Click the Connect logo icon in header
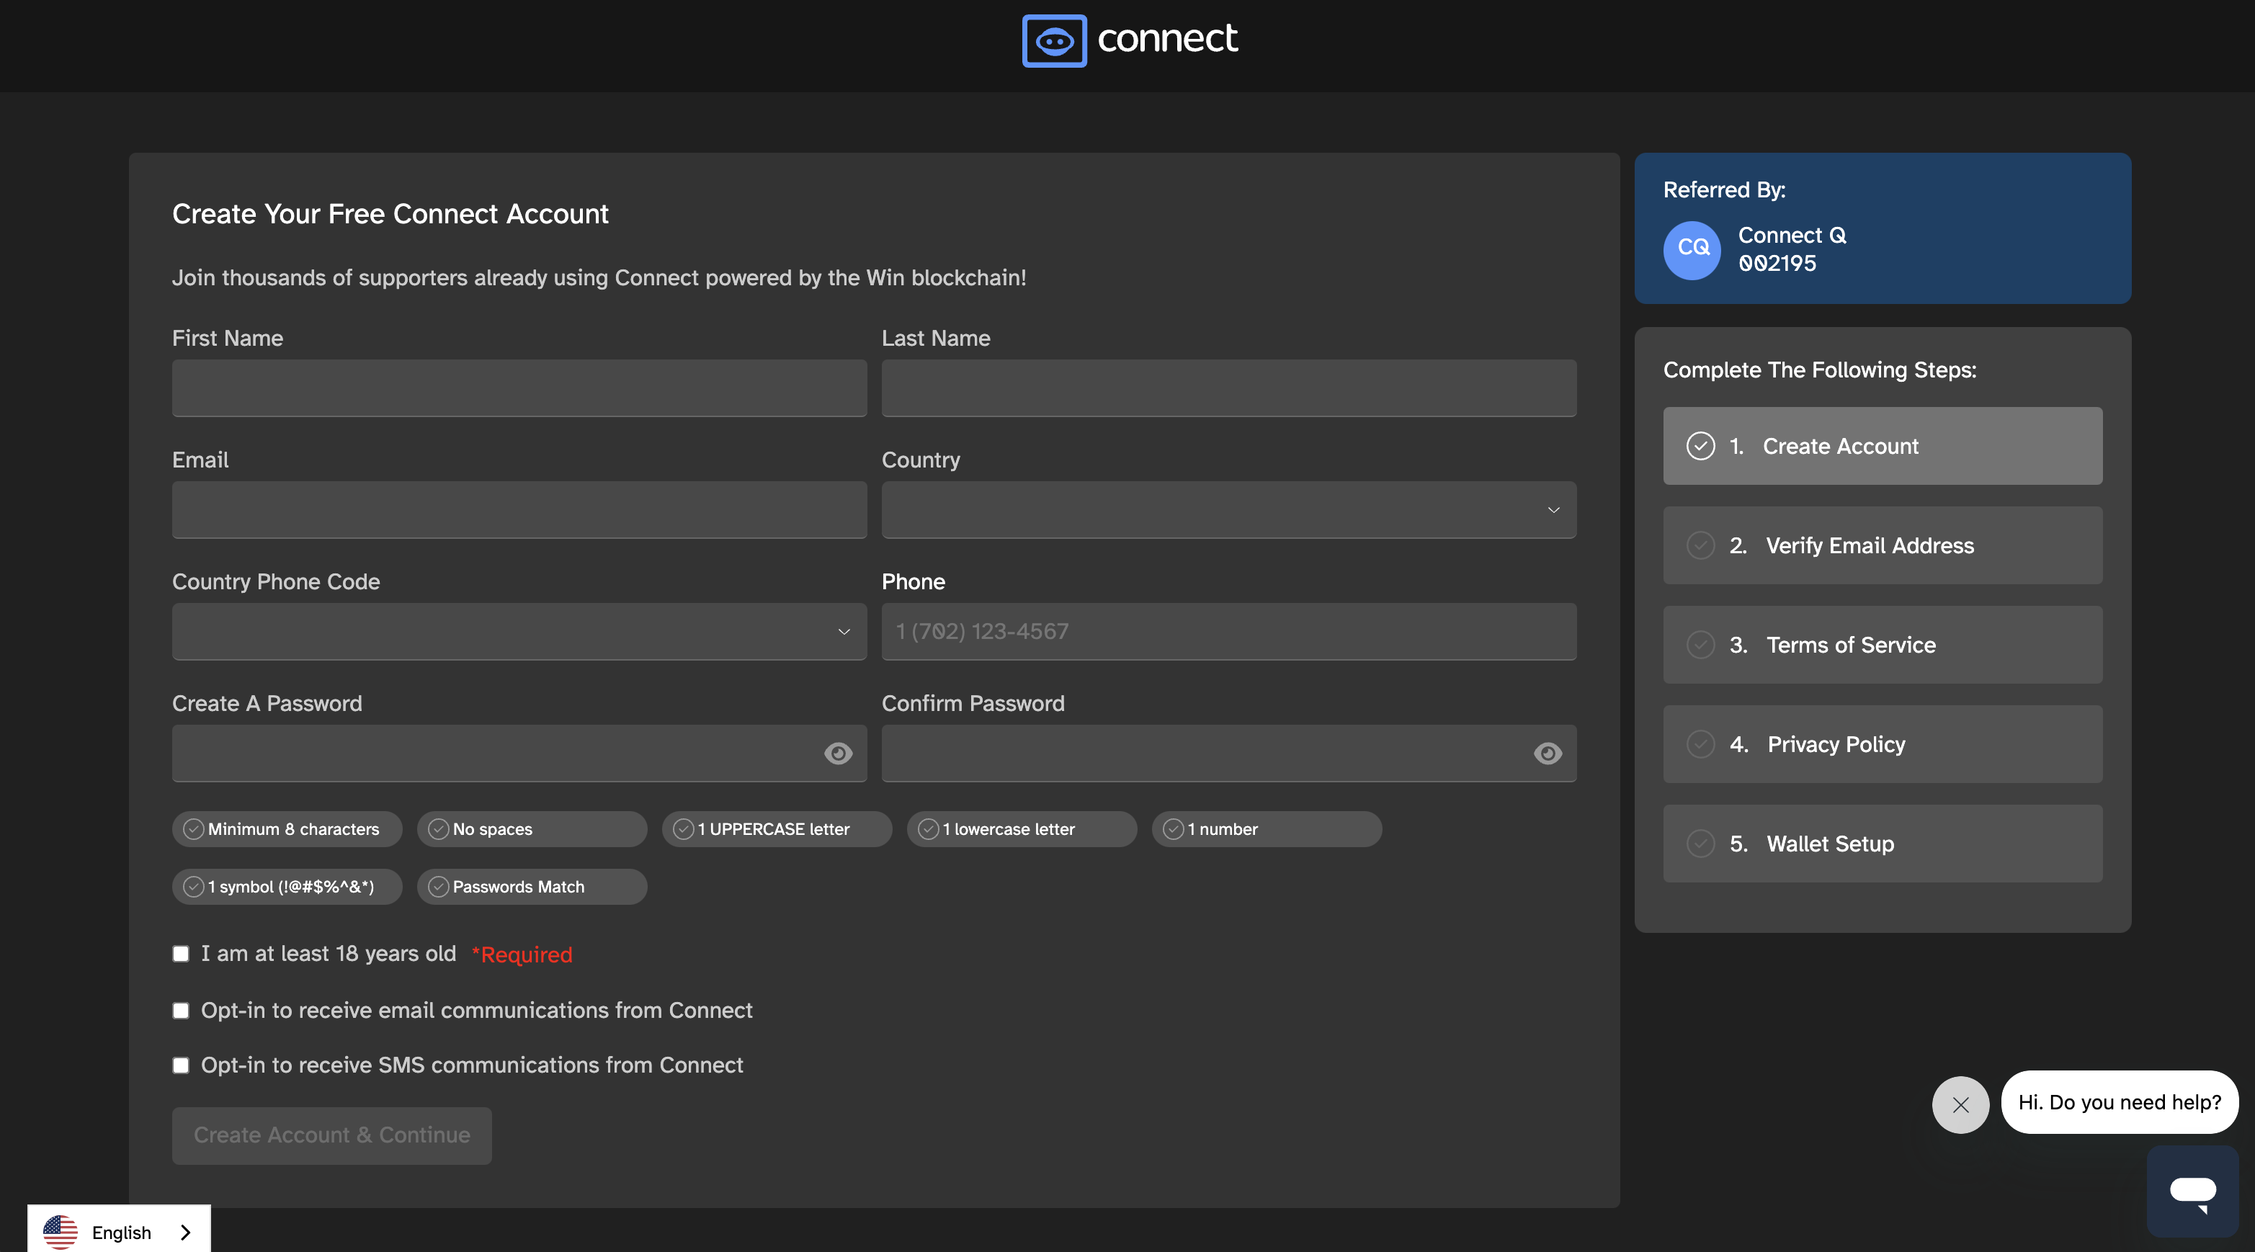Viewport: 2255px width, 1252px height. click(x=1054, y=40)
